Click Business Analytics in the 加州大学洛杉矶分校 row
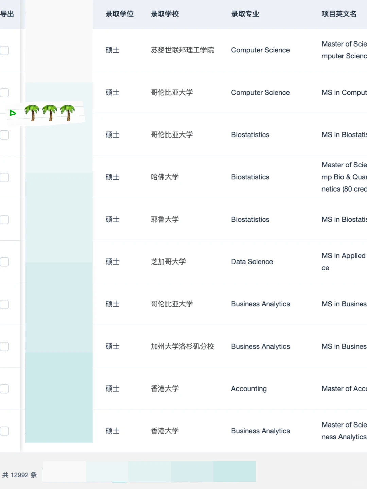The height and width of the screenshot is (489, 367). coord(261,346)
